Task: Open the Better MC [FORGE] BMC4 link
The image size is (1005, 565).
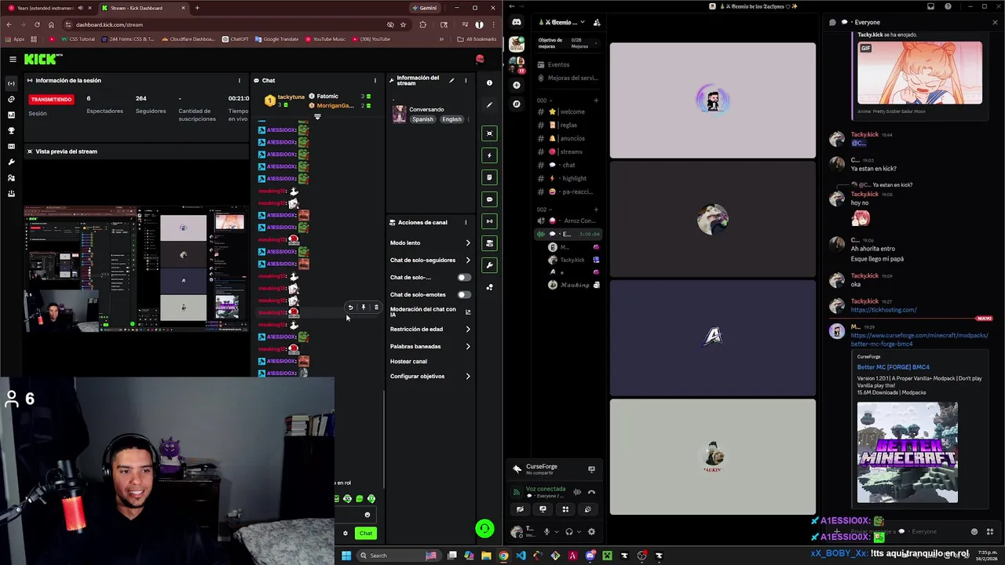Action: [894, 367]
